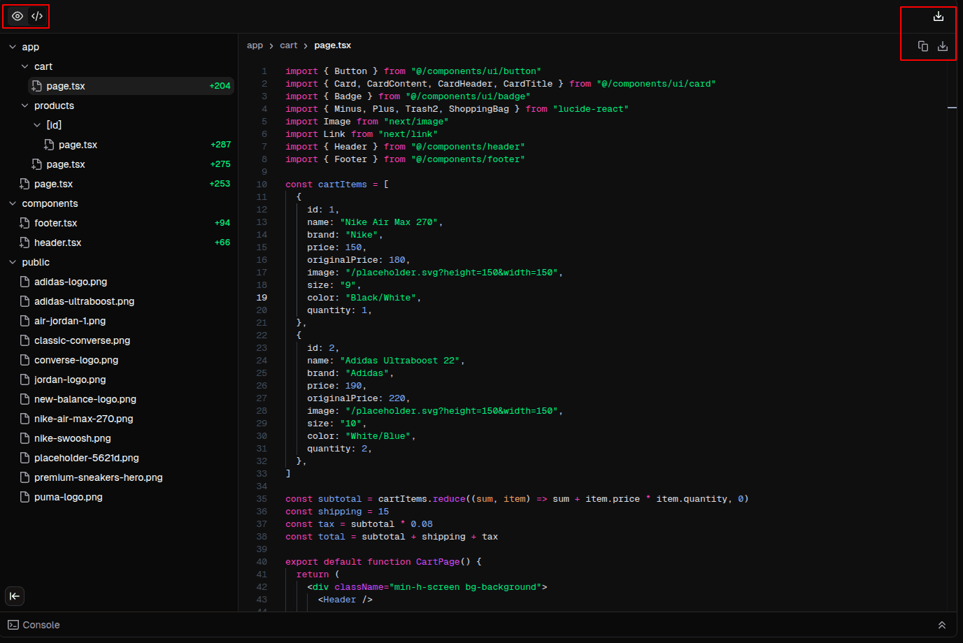This screenshot has height=643, width=963.
Task: Open premium-sneakers-hero.png file
Action: 98,477
